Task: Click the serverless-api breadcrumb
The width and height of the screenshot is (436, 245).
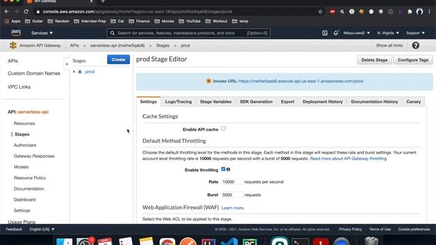Action: [117, 46]
